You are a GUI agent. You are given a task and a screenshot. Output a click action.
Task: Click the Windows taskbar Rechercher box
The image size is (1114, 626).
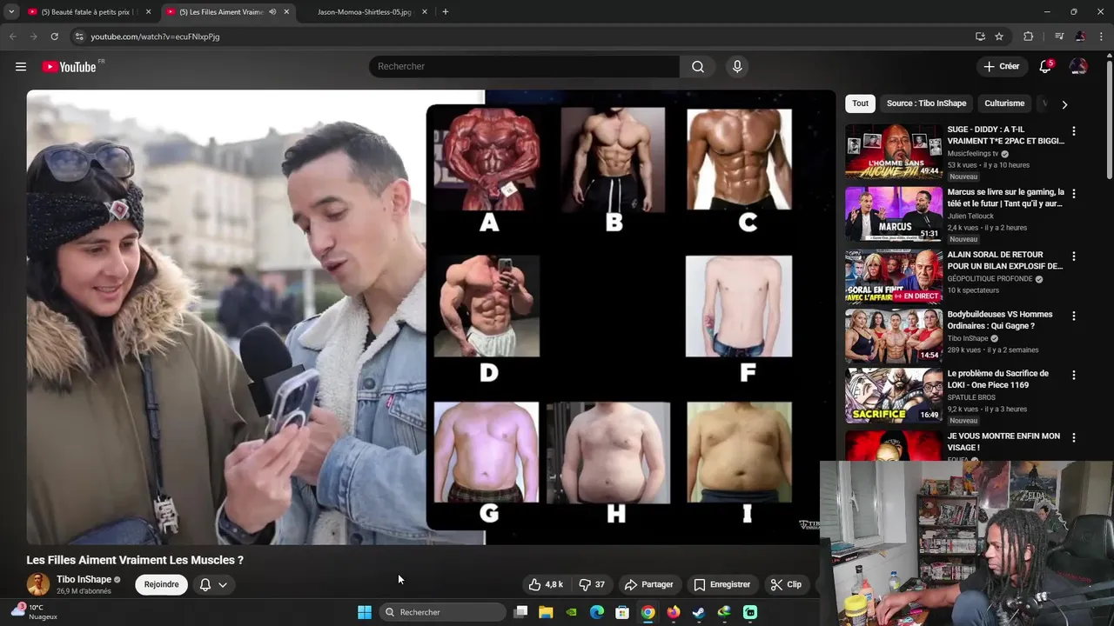point(442,612)
